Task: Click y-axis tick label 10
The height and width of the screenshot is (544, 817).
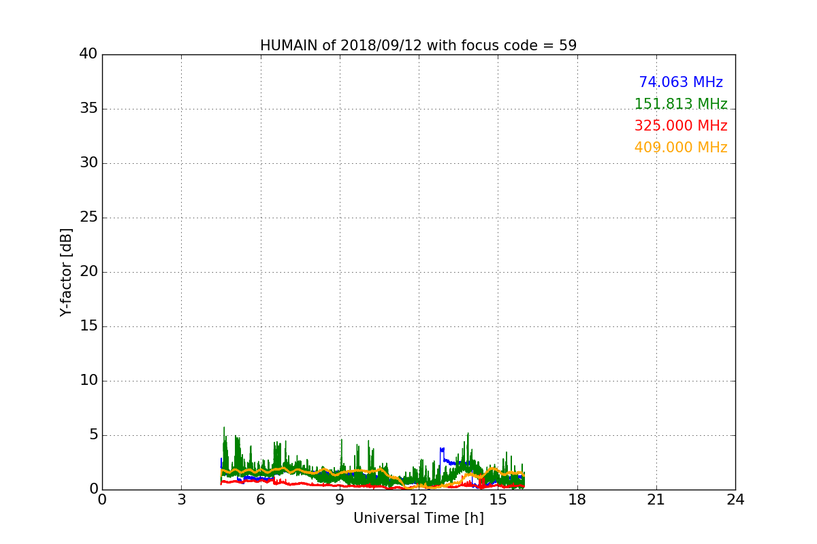Action: [89, 381]
